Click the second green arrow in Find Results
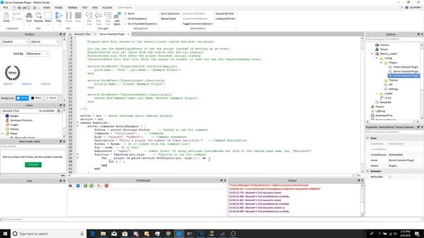 point(91,186)
